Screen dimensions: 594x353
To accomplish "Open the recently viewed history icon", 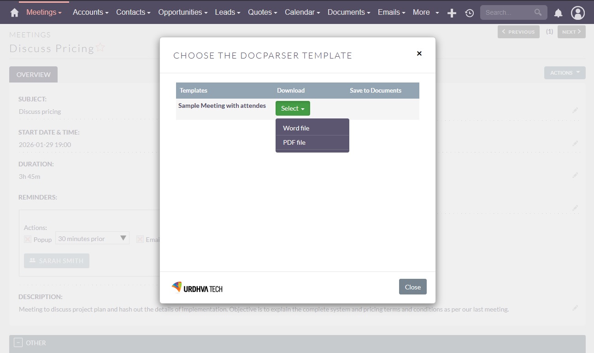I will pyautogui.click(x=469, y=13).
